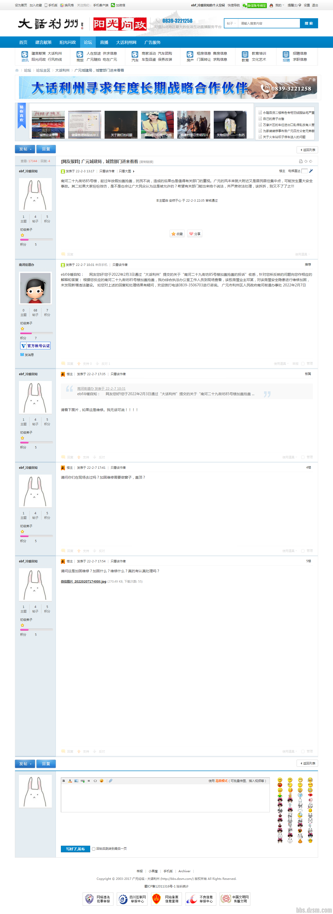This screenshot has width=333, height=914.
Task: Click inside the search input field
Action: click(269, 24)
